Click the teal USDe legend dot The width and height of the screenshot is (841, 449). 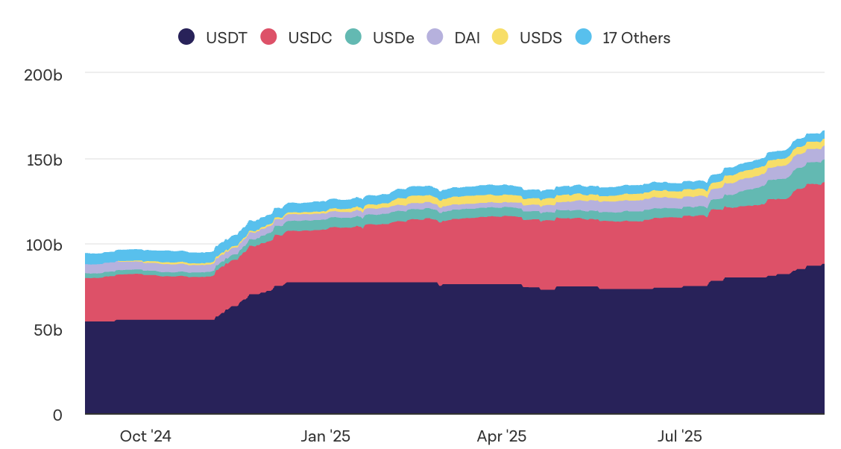tap(353, 37)
